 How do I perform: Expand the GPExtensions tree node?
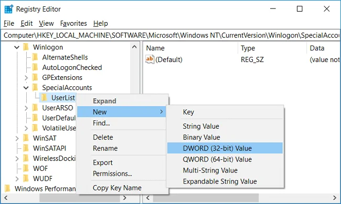[26, 78]
